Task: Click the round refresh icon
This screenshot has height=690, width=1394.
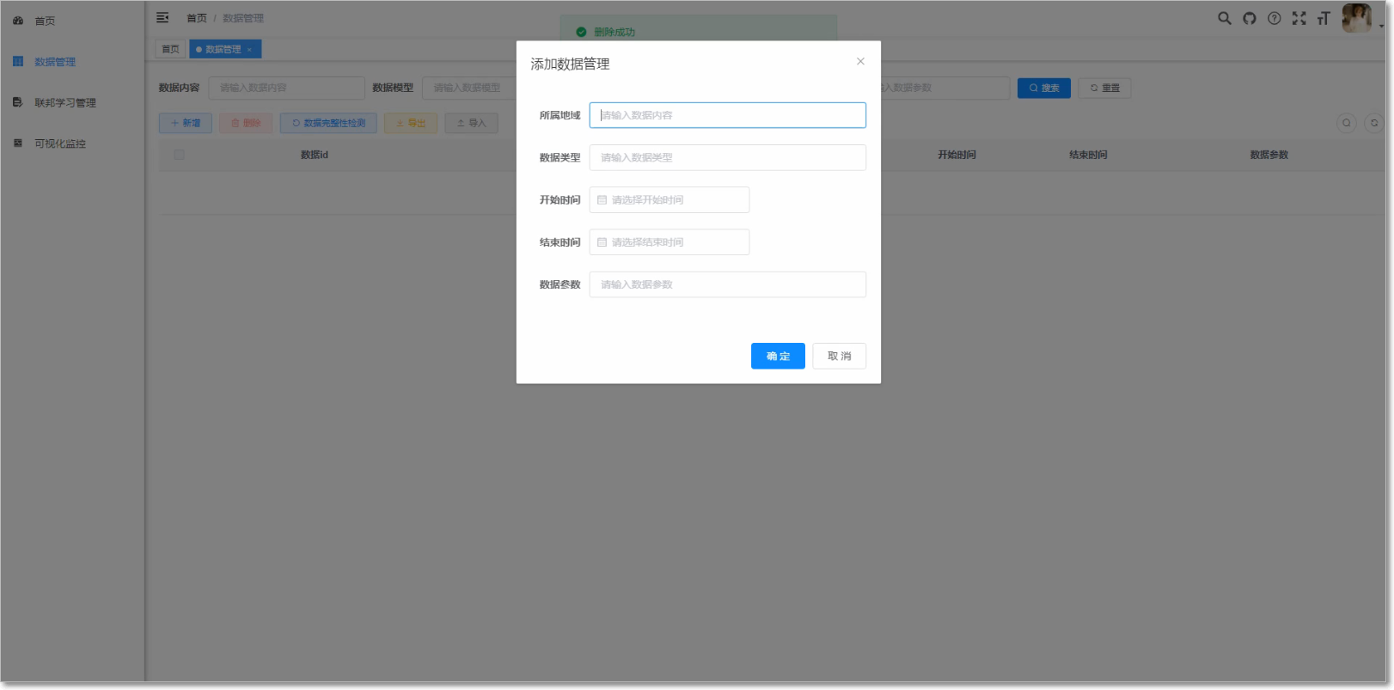Action: point(1374,123)
